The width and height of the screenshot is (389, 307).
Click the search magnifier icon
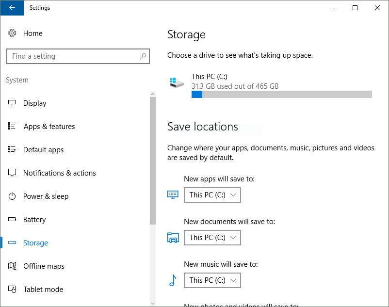click(143, 56)
